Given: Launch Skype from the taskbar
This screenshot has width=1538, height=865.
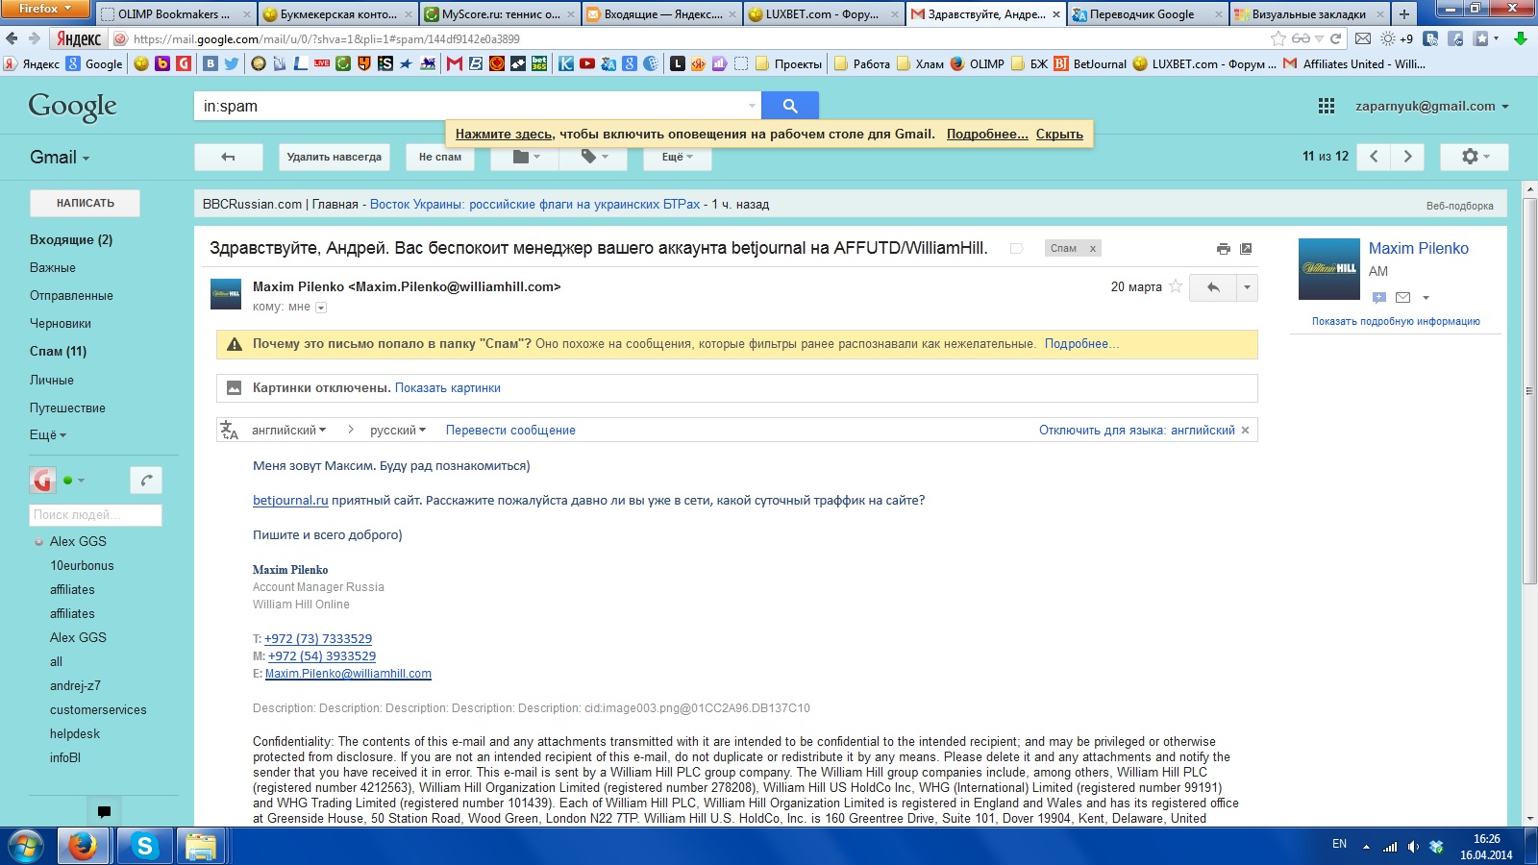Looking at the screenshot, I should (144, 847).
